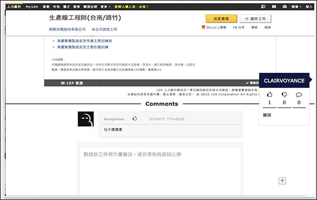Click the 登入 login link

click(309, 7)
